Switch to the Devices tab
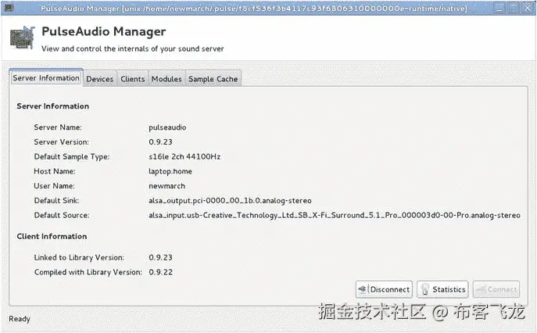The height and width of the screenshot is (333, 537). [99, 79]
